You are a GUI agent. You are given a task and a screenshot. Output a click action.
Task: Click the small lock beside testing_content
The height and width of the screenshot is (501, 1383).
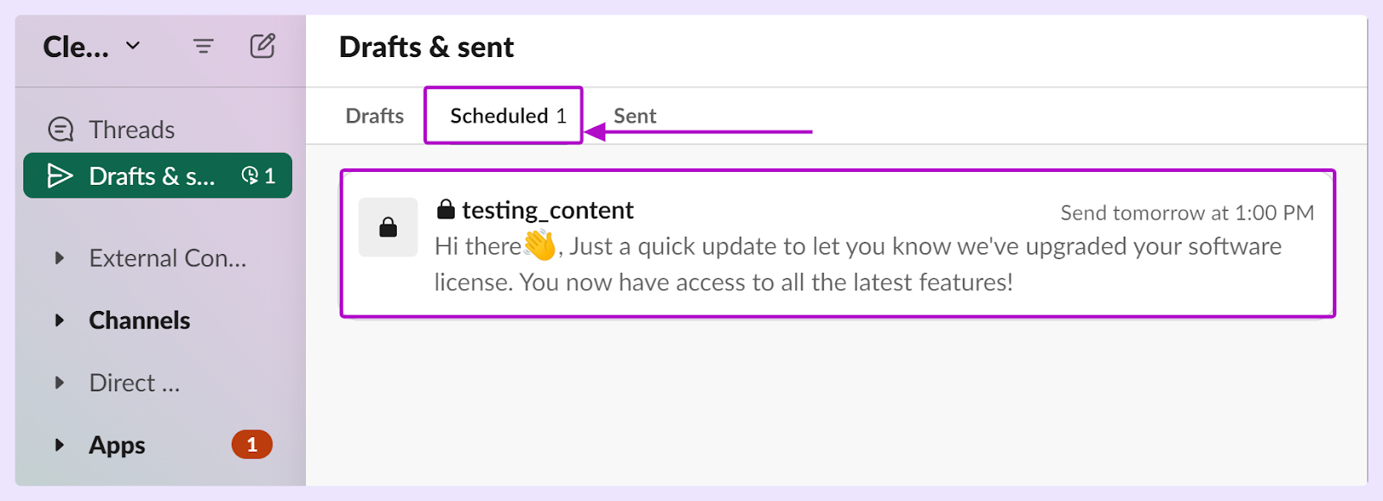point(446,209)
